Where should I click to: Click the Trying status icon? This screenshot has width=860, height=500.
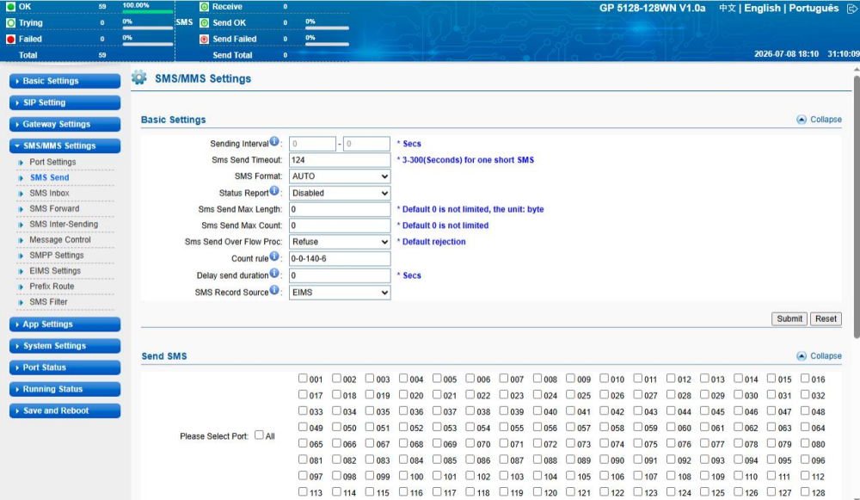click(x=10, y=23)
